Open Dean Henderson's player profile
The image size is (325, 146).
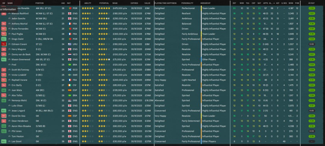click(20, 121)
